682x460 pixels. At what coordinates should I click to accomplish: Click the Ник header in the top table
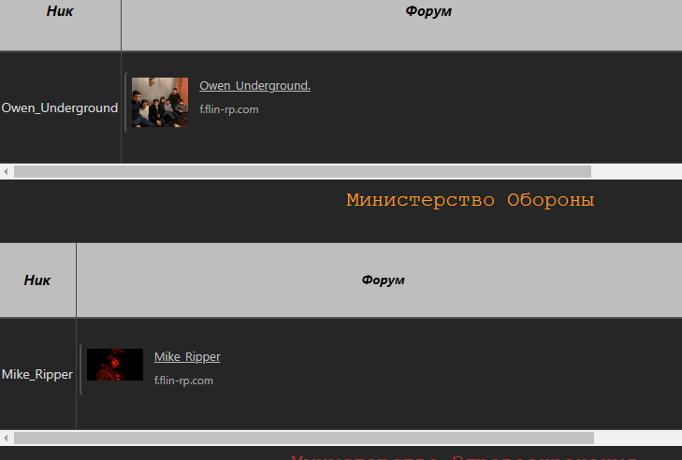pos(60,11)
